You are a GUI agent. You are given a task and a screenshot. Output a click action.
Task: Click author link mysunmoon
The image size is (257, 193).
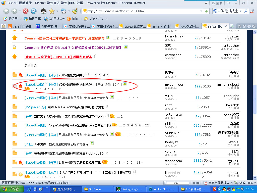coord(175,84)
